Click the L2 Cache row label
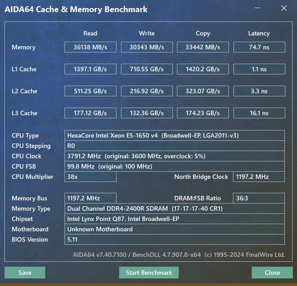Screen dimensions: 297x286 click(24, 91)
